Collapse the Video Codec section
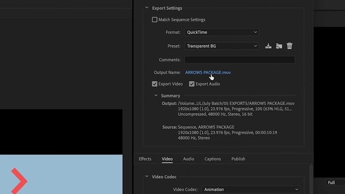 pos(147,176)
